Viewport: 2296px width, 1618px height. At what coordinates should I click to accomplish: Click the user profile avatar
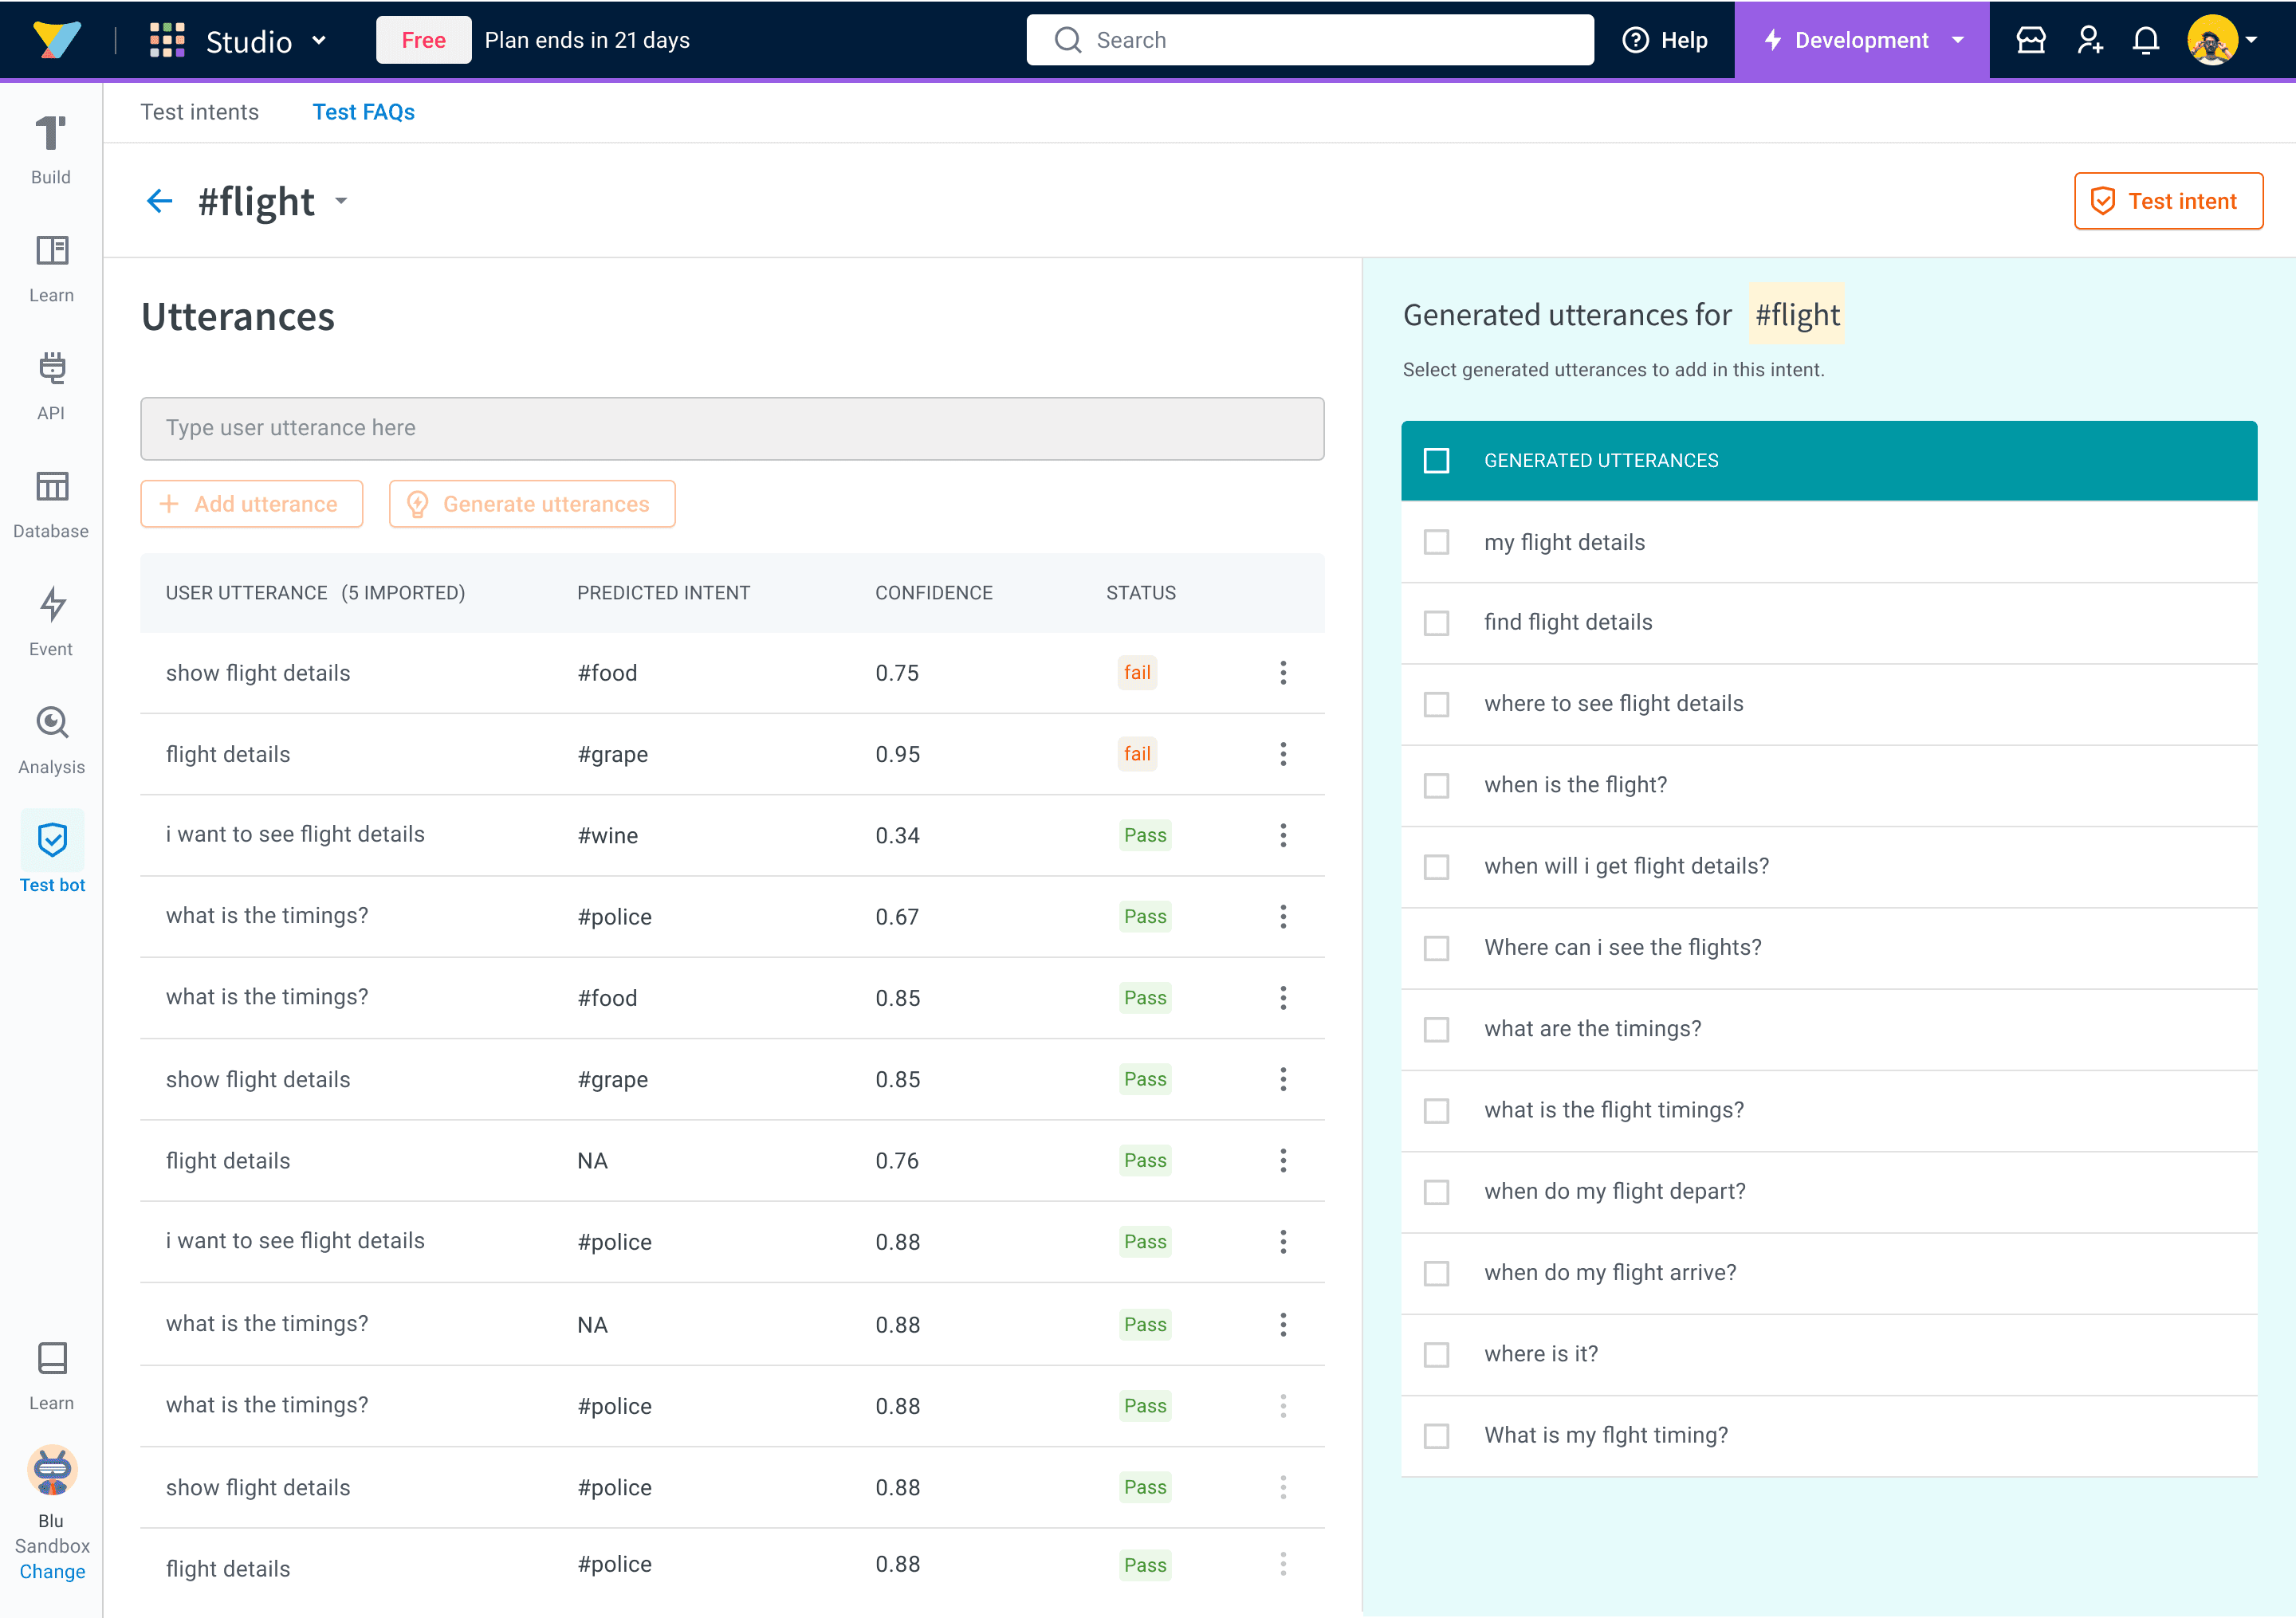(x=2212, y=40)
